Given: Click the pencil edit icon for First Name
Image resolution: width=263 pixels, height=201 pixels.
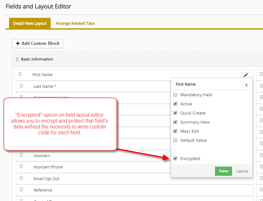Looking at the screenshot, I should pyautogui.click(x=246, y=75).
